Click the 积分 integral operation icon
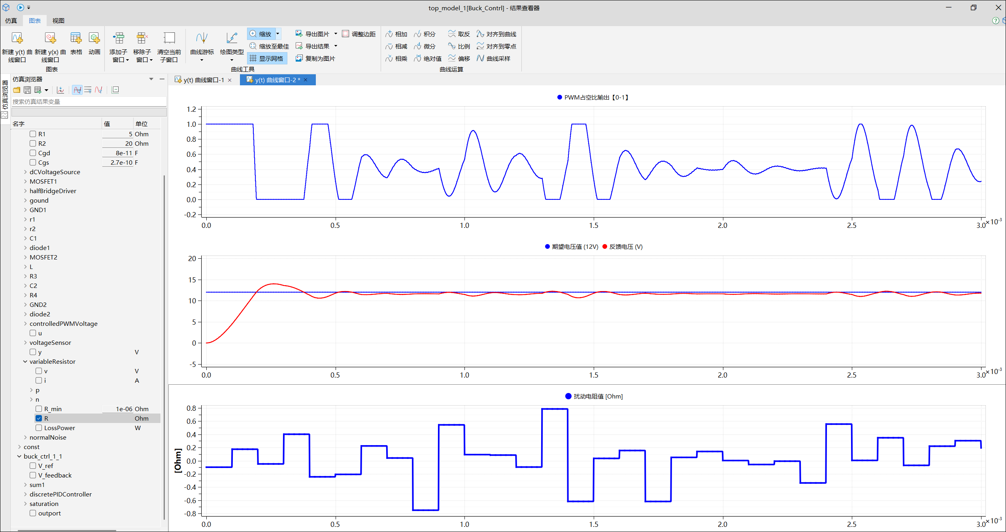The width and height of the screenshot is (1006, 532). pos(418,34)
